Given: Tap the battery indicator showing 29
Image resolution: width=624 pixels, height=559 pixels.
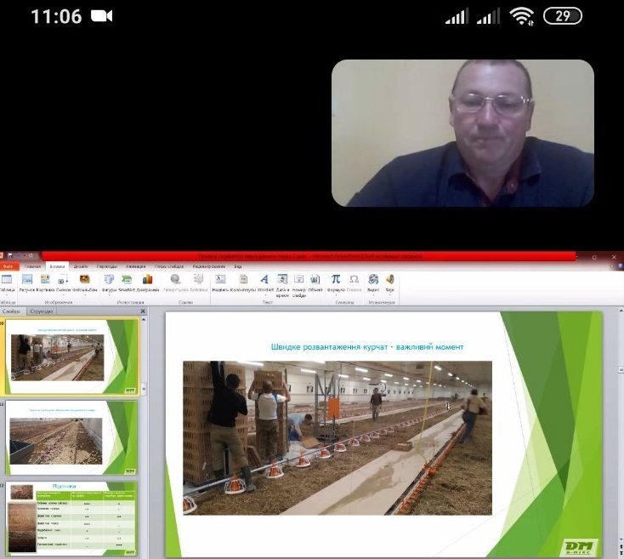Looking at the screenshot, I should tap(563, 16).
